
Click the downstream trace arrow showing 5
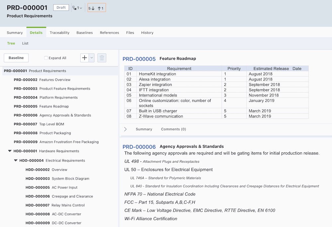[92, 8]
